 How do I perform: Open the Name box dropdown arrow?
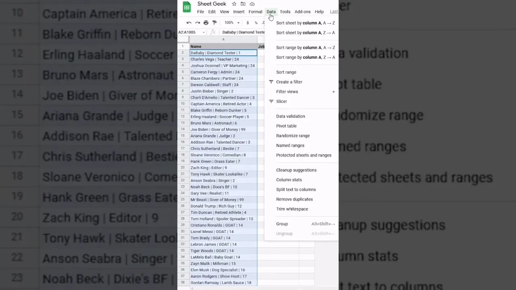click(x=204, y=32)
